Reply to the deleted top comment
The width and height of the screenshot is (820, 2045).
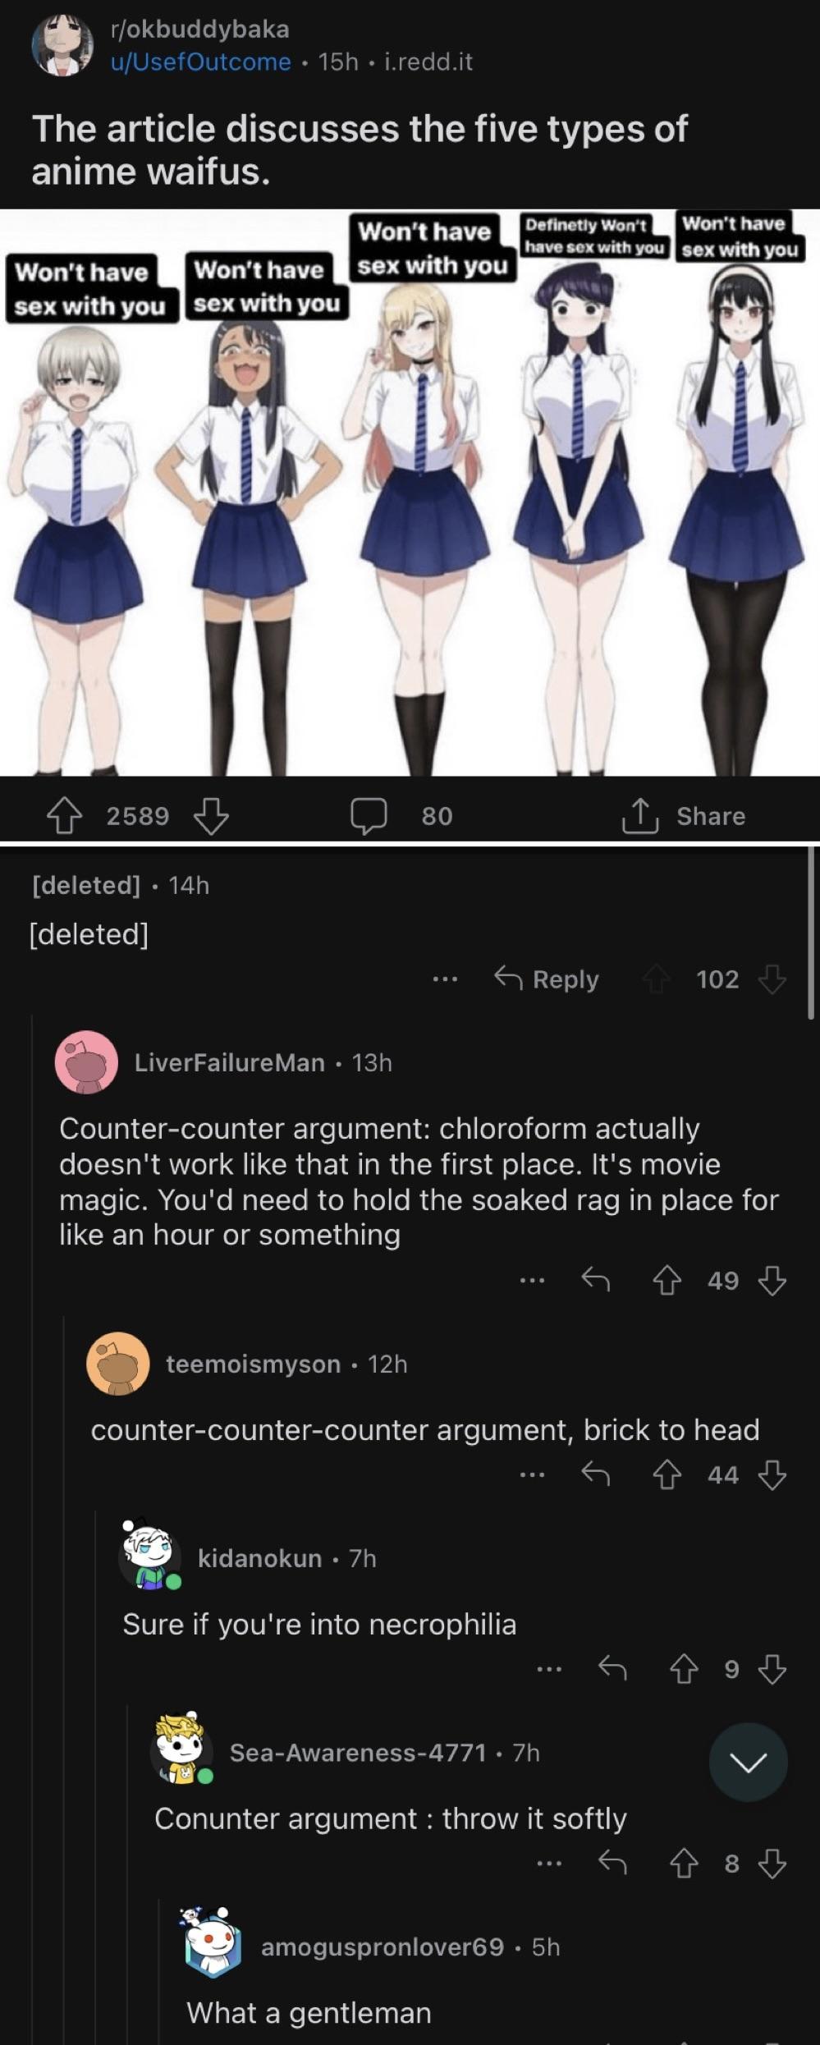tap(547, 979)
